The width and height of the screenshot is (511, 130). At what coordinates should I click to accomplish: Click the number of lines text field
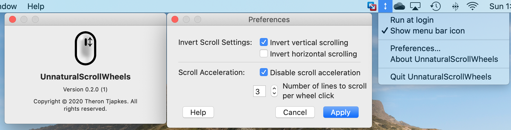point(259,91)
